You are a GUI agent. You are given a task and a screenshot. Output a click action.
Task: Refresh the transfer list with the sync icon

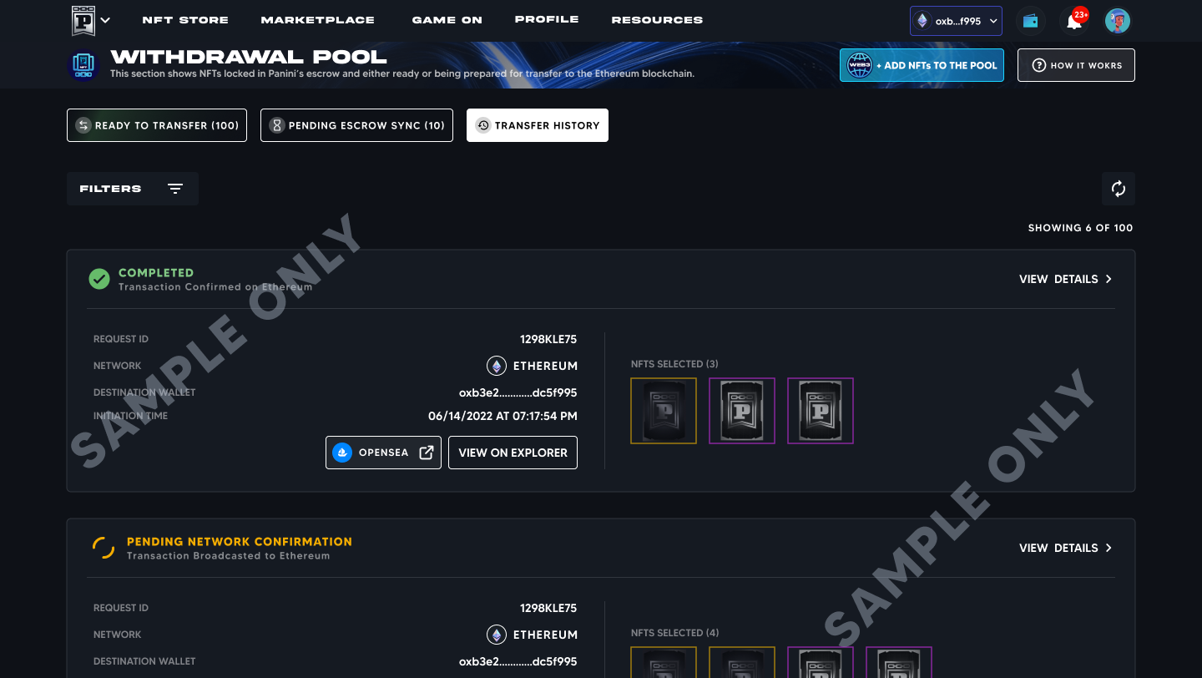coord(1119,189)
